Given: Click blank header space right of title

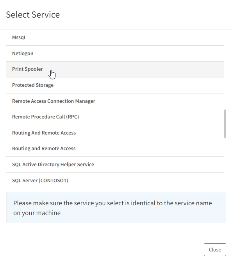Looking at the screenshot, I should tap(145, 14).
